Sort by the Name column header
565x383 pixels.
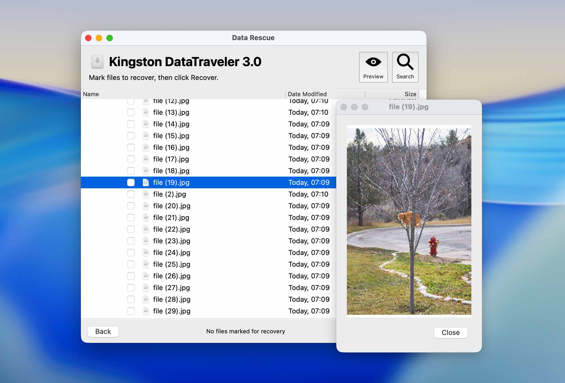click(91, 94)
